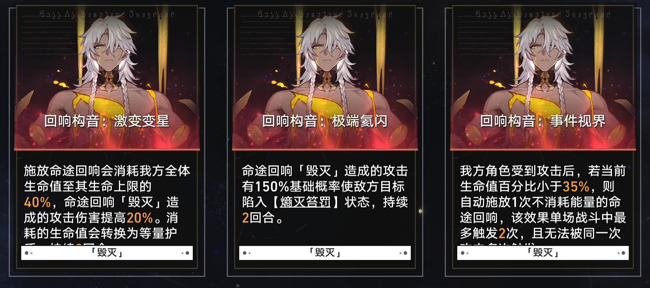Click the 事件视界 title text
650x288 pixels.
(577, 121)
